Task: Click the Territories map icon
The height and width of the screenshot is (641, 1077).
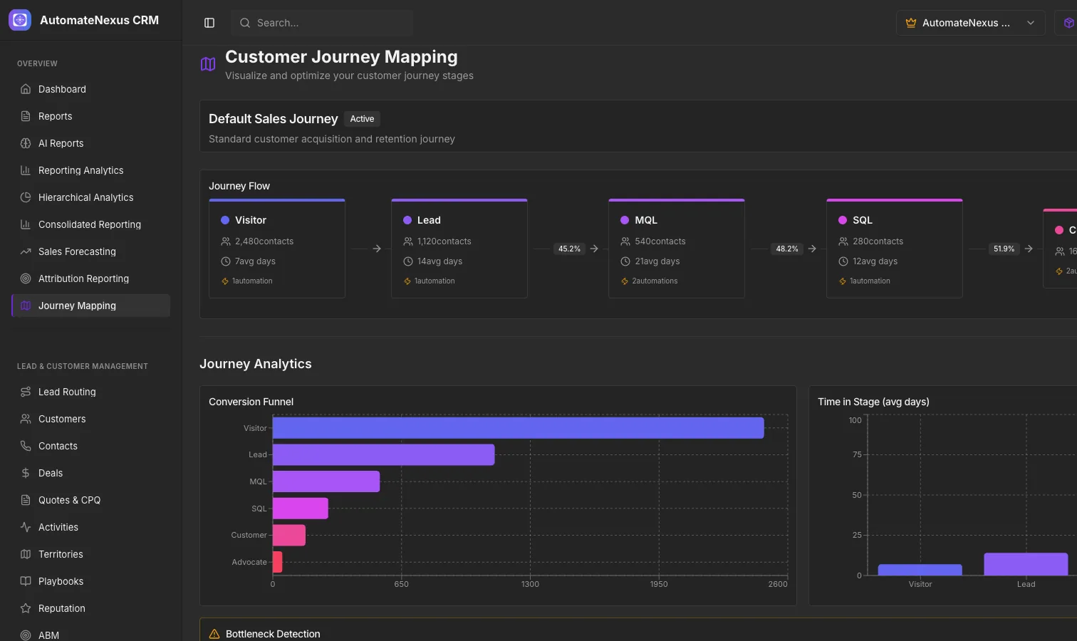Action: click(26, 554)
